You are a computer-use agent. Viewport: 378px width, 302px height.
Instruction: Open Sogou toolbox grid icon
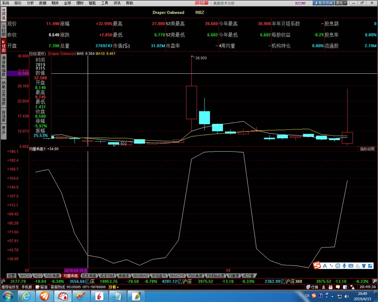click(370, 265)
